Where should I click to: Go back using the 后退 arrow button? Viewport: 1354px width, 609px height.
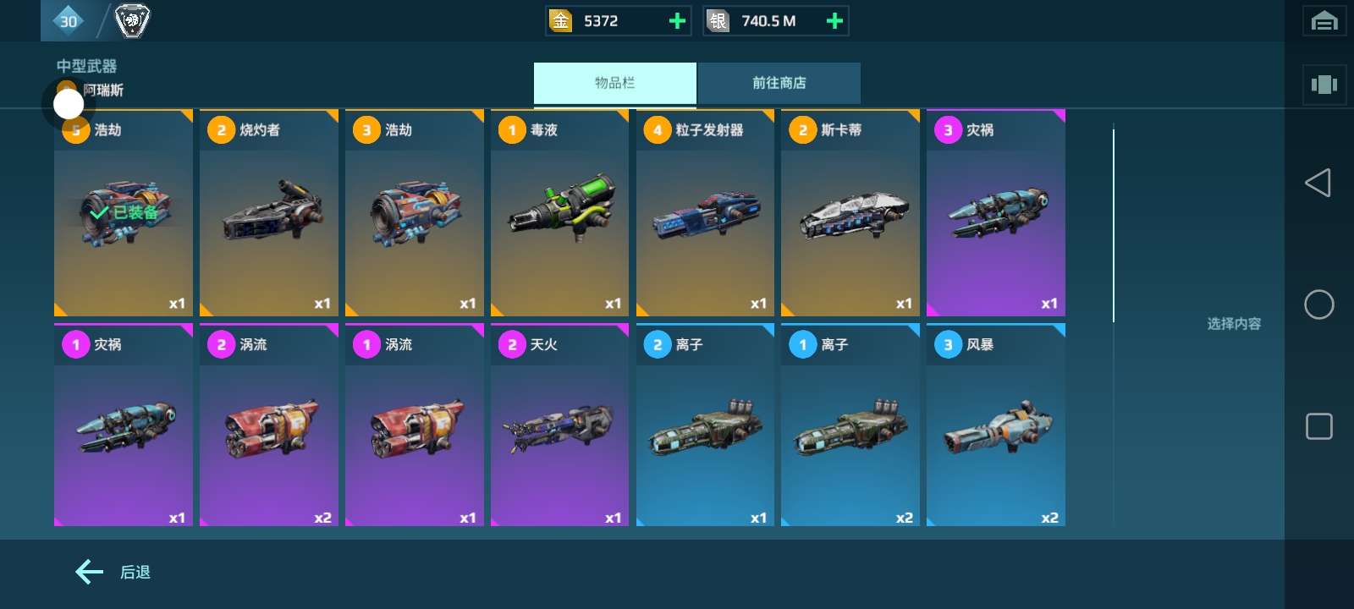(113, 573)
